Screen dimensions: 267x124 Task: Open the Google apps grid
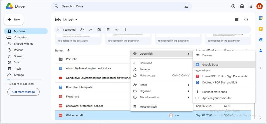(x=250, y=6)
